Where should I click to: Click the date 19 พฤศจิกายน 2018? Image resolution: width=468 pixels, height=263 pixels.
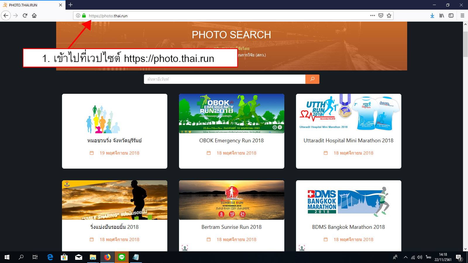[x=119, y=153]
